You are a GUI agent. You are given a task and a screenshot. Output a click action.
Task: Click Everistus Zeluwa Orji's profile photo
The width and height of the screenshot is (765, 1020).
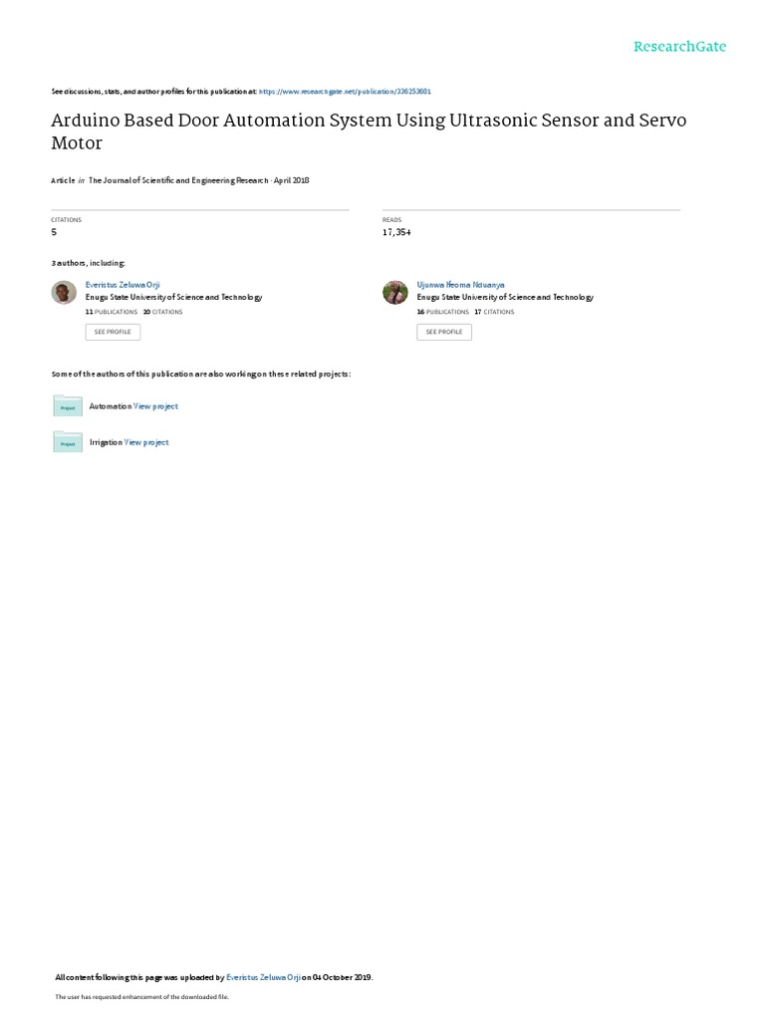coord(64,292)
